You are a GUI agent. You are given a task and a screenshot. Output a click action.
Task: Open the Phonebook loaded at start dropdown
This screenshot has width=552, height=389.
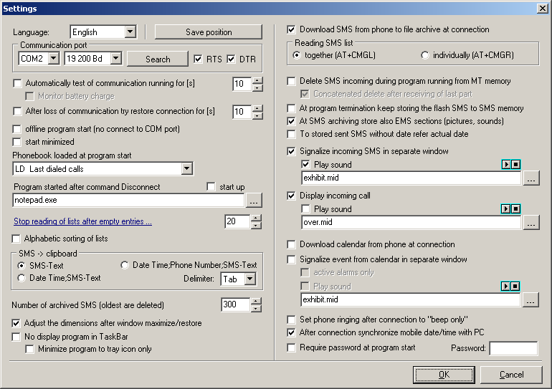tap(186, 169)
